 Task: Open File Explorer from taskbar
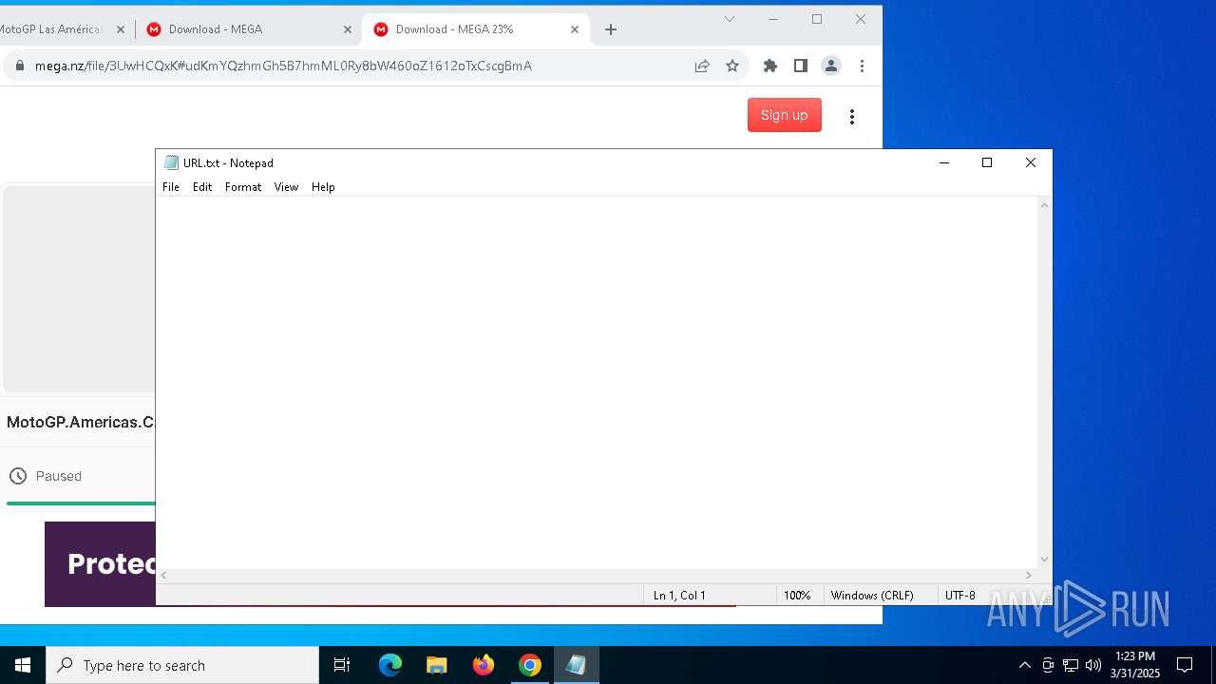point(437,665)
